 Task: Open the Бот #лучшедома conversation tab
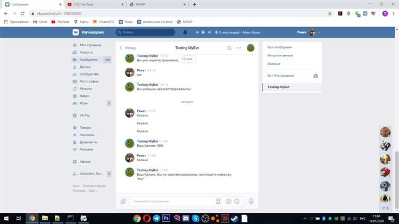click(x=292, y=76)
